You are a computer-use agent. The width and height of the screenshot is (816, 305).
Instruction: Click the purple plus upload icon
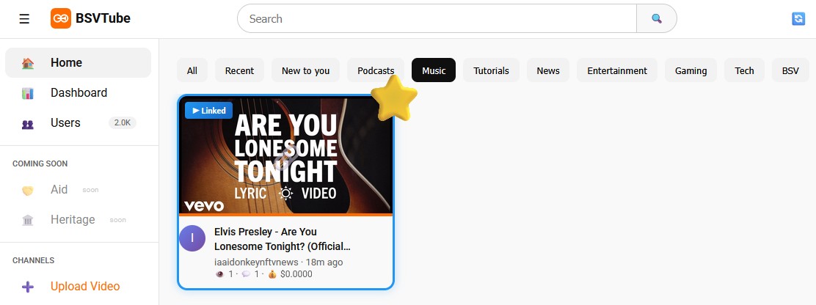point(28,287)
